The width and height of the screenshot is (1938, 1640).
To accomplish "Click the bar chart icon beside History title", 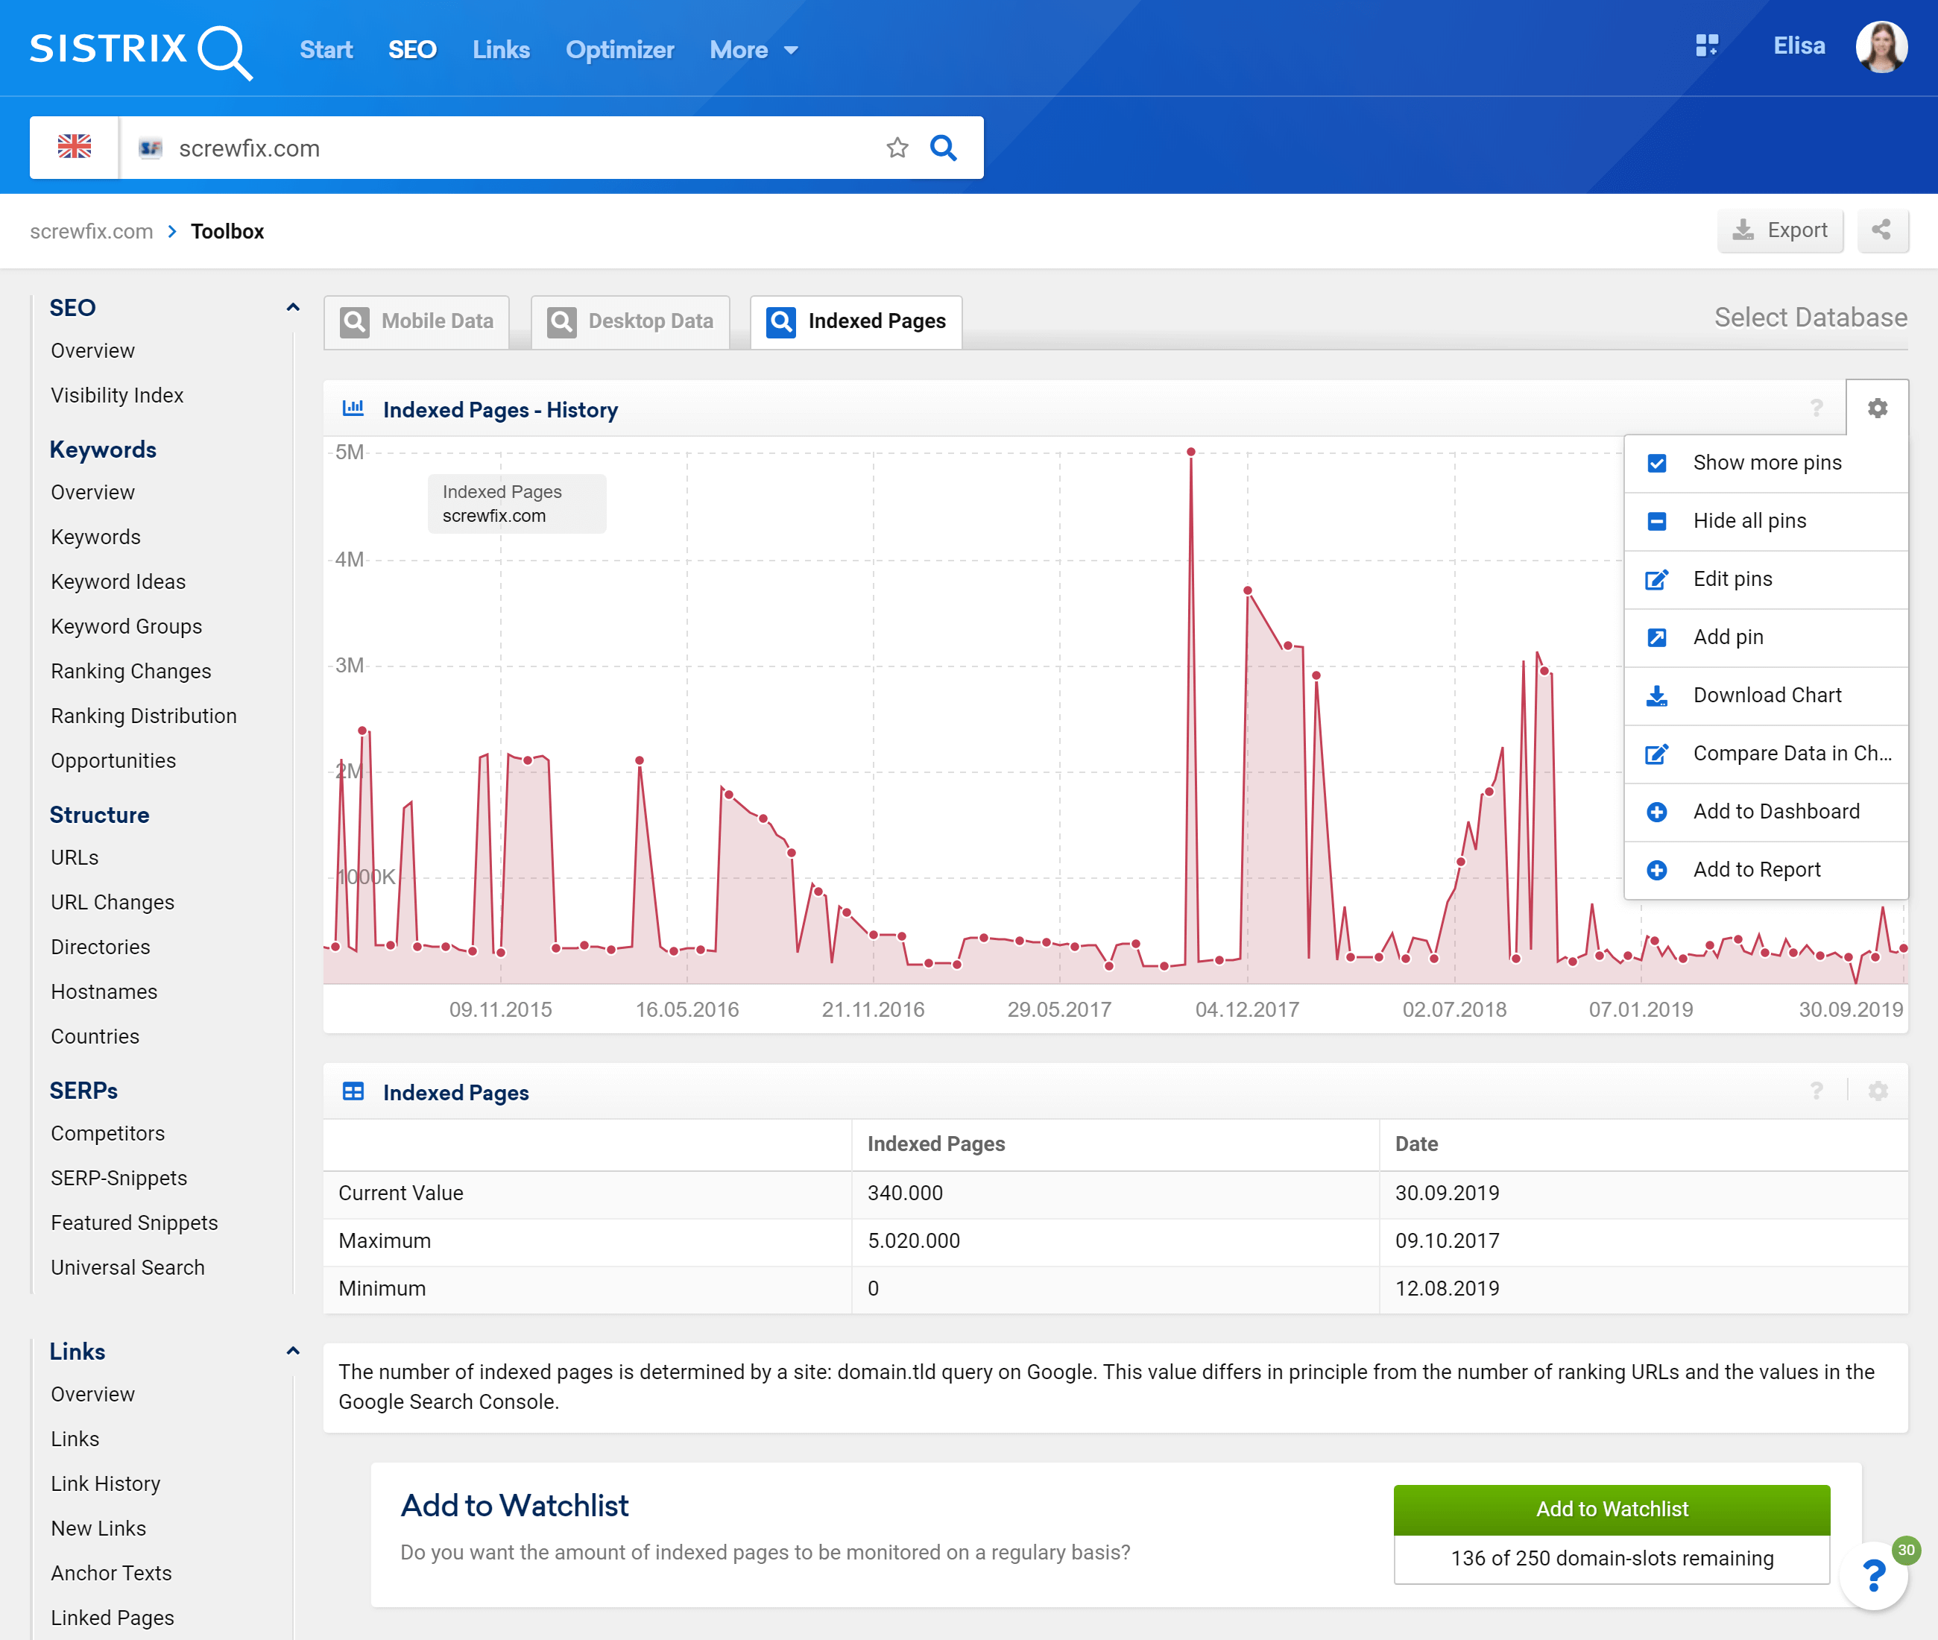I will 353,409.
